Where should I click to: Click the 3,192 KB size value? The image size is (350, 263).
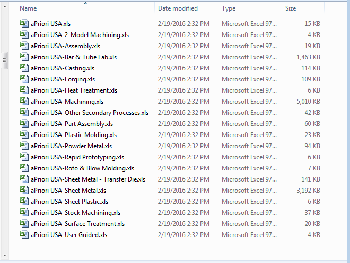point(308,191)
